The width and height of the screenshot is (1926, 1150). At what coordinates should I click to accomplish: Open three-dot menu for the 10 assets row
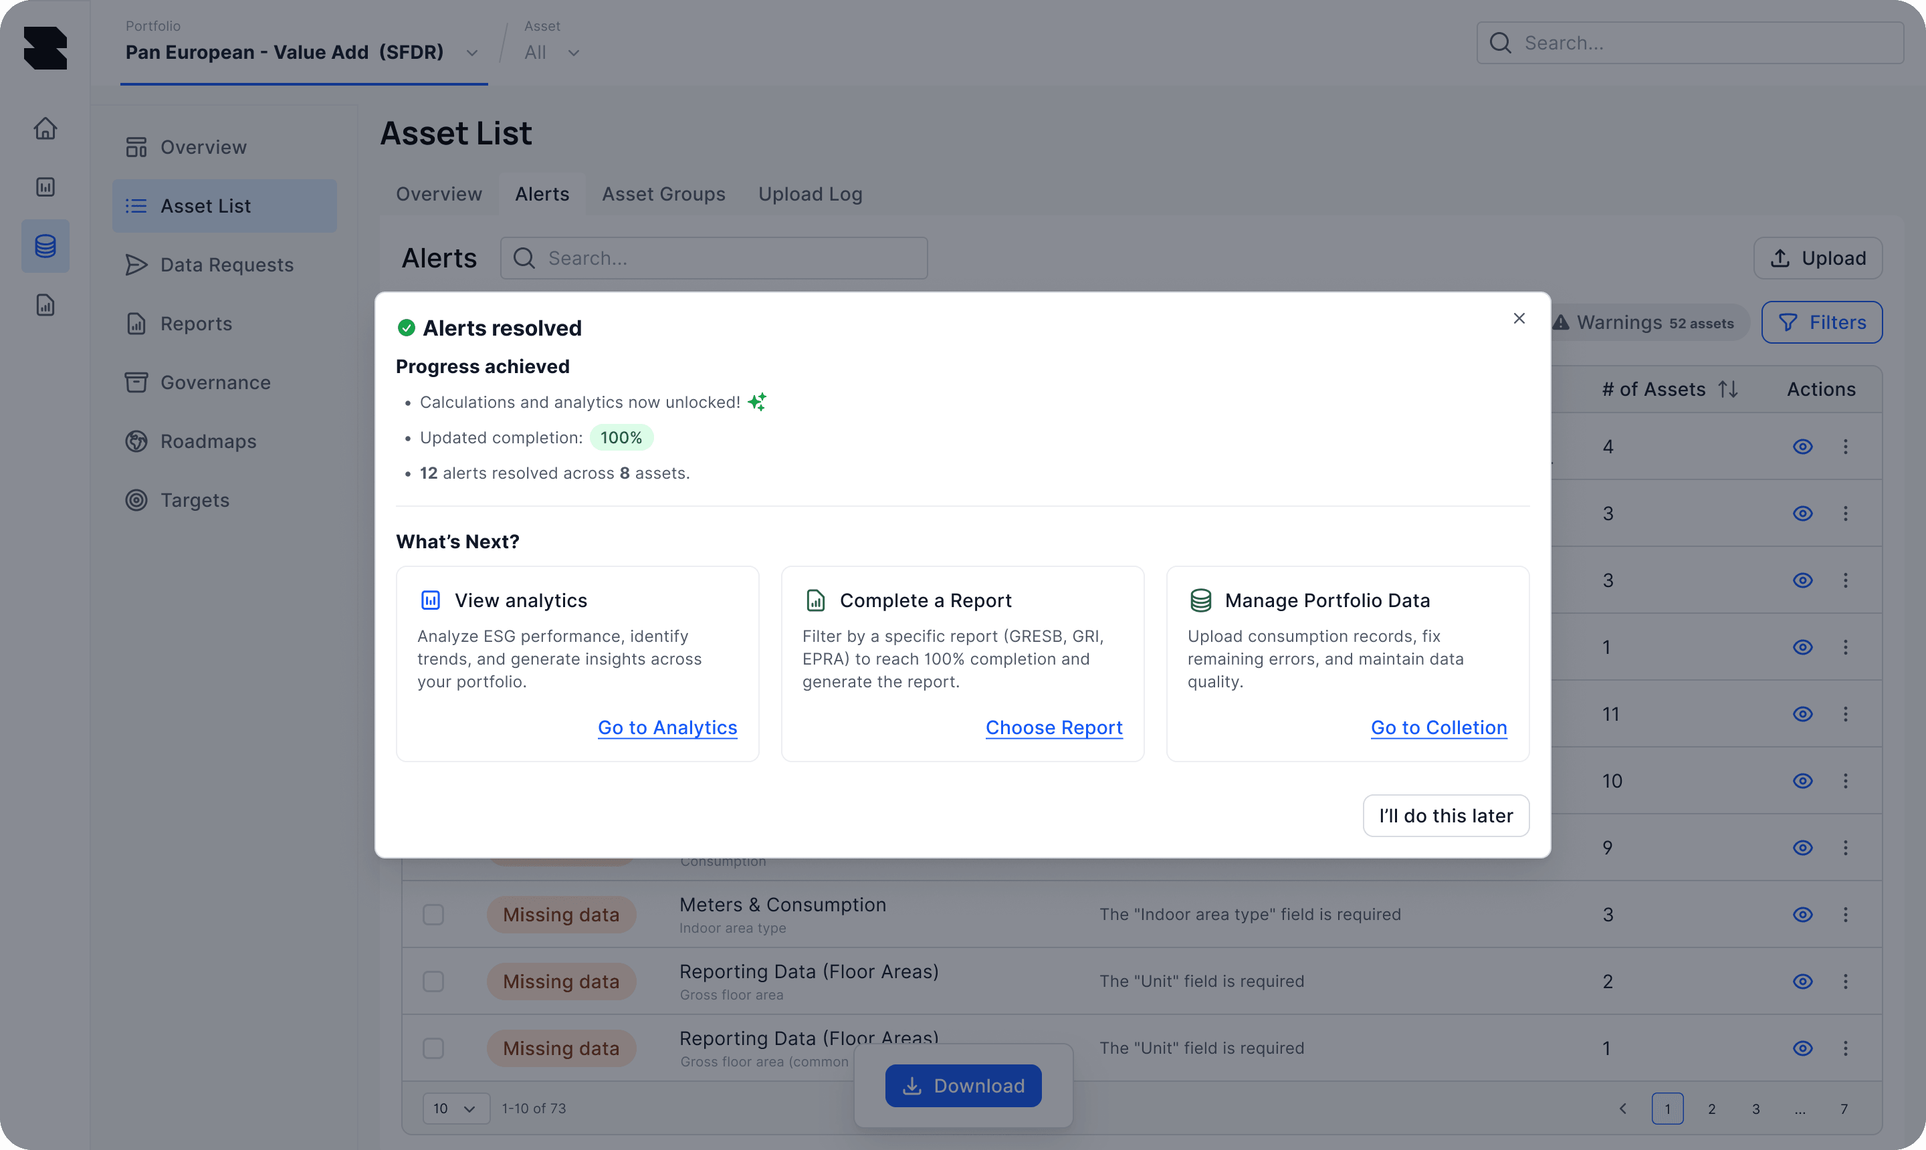click(1845, 780)
